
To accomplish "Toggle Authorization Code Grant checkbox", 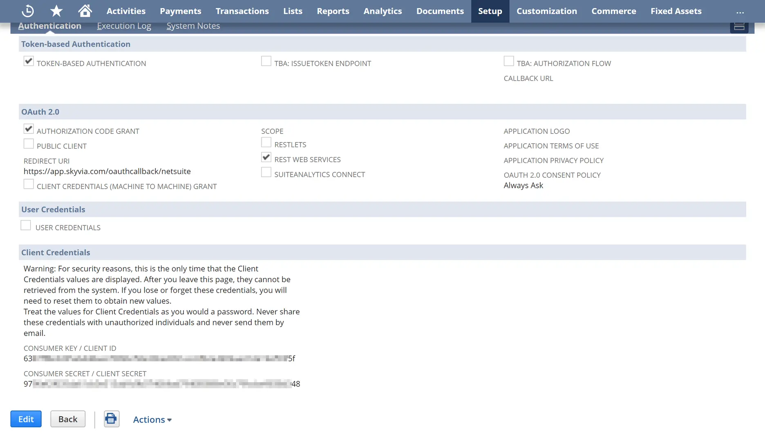I will point(29,129).
